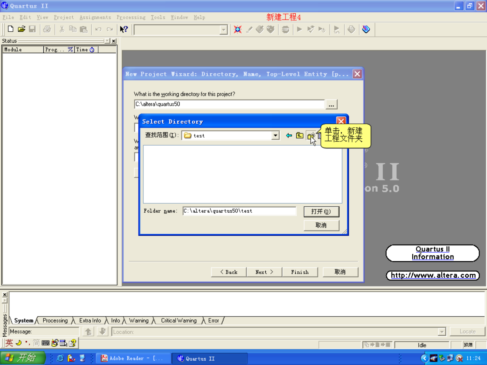Open the Location dropdown in Messages
487x365 pixels.
pos(442,332)
